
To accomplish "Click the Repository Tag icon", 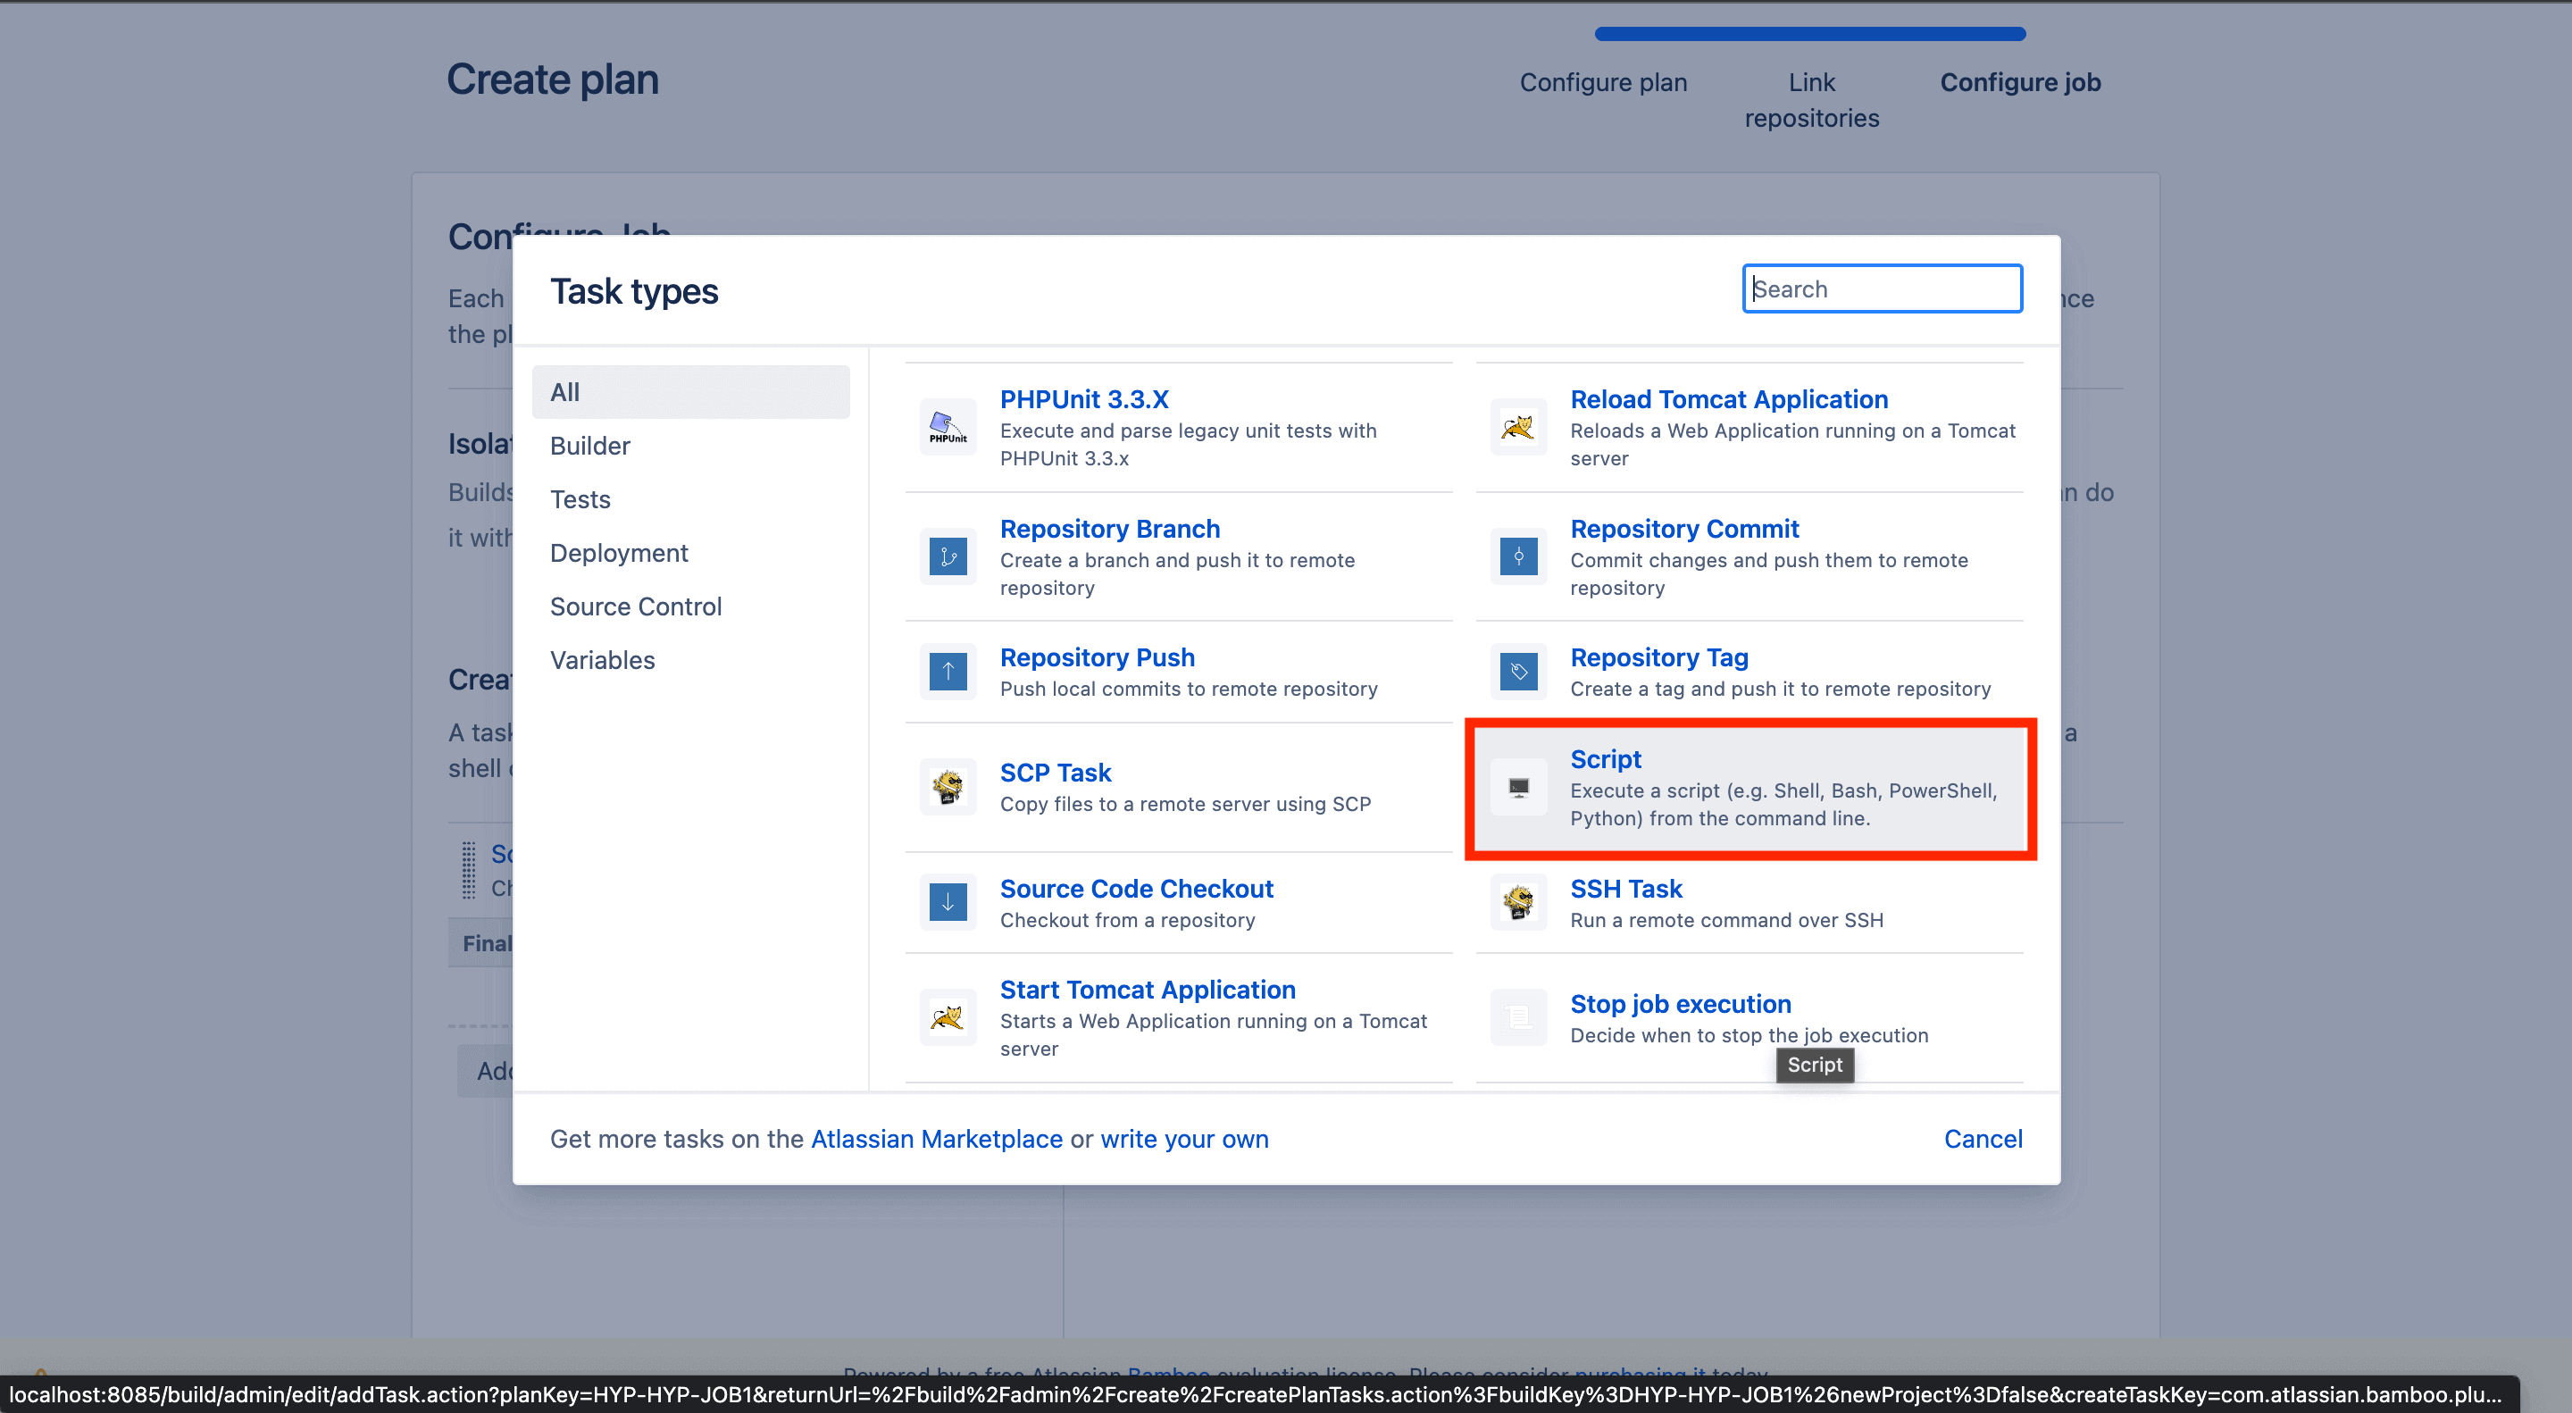I will coord(1517,671).
